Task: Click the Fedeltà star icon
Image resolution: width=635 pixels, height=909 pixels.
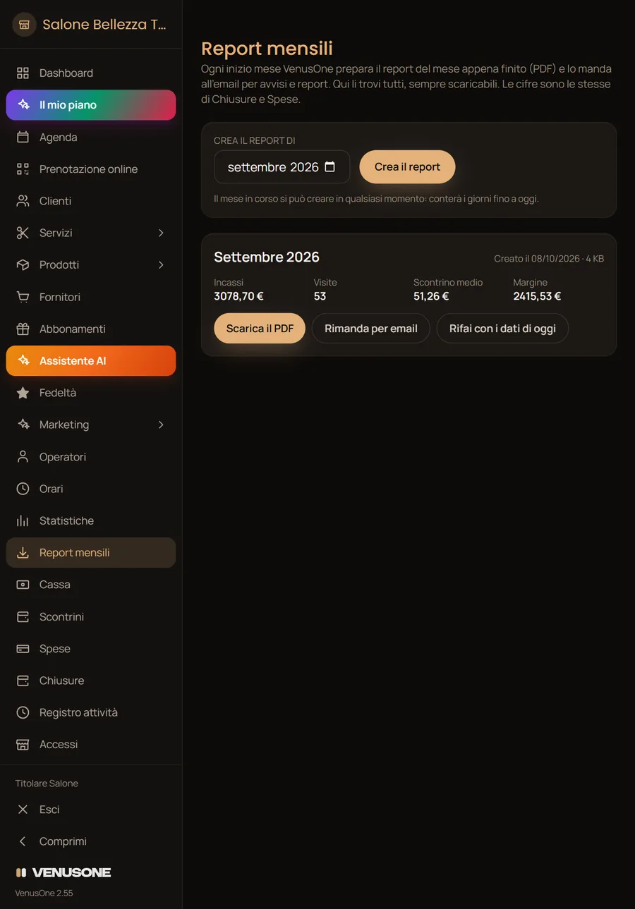Action: point(23,393)
